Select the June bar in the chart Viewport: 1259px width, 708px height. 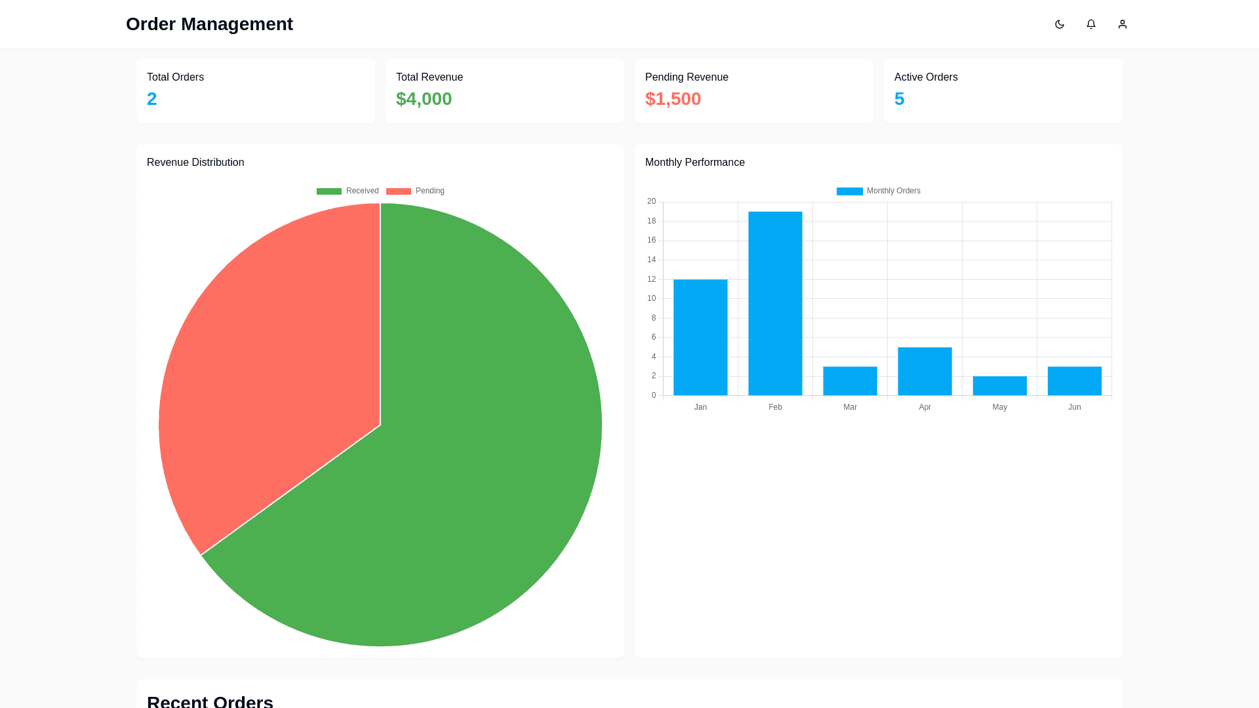pos(1074,381)
